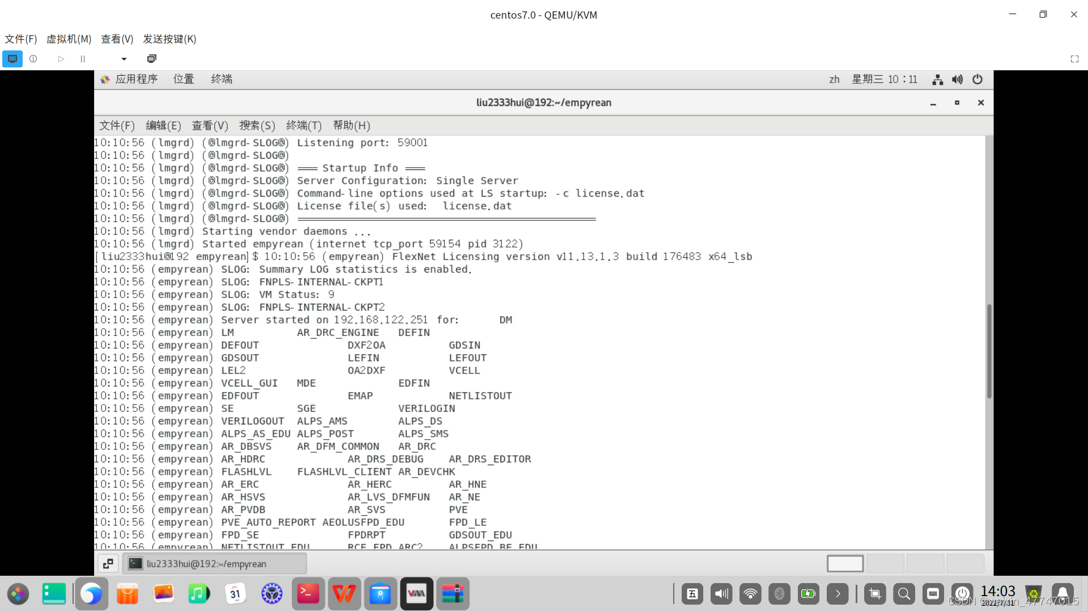The width and height of the screenshot is (1088, 612).
Task: Click the terminal's vertical scrollbar
Action: pyautogui.click(x=989, y=351)
